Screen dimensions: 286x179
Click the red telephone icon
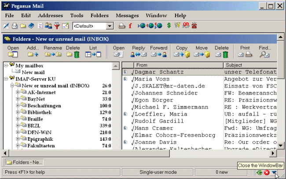click(194, 26)
